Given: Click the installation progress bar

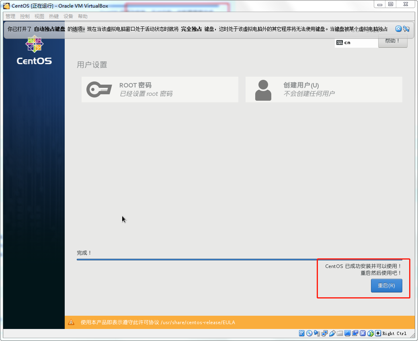Looking at the screenshot, I should point(240,259).
